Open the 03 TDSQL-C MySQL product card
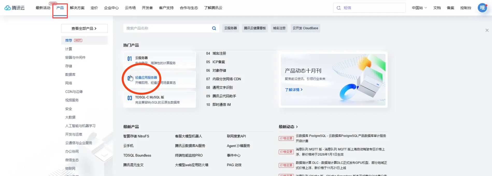The height and width of the screenshot is (176, 492). 159,99
